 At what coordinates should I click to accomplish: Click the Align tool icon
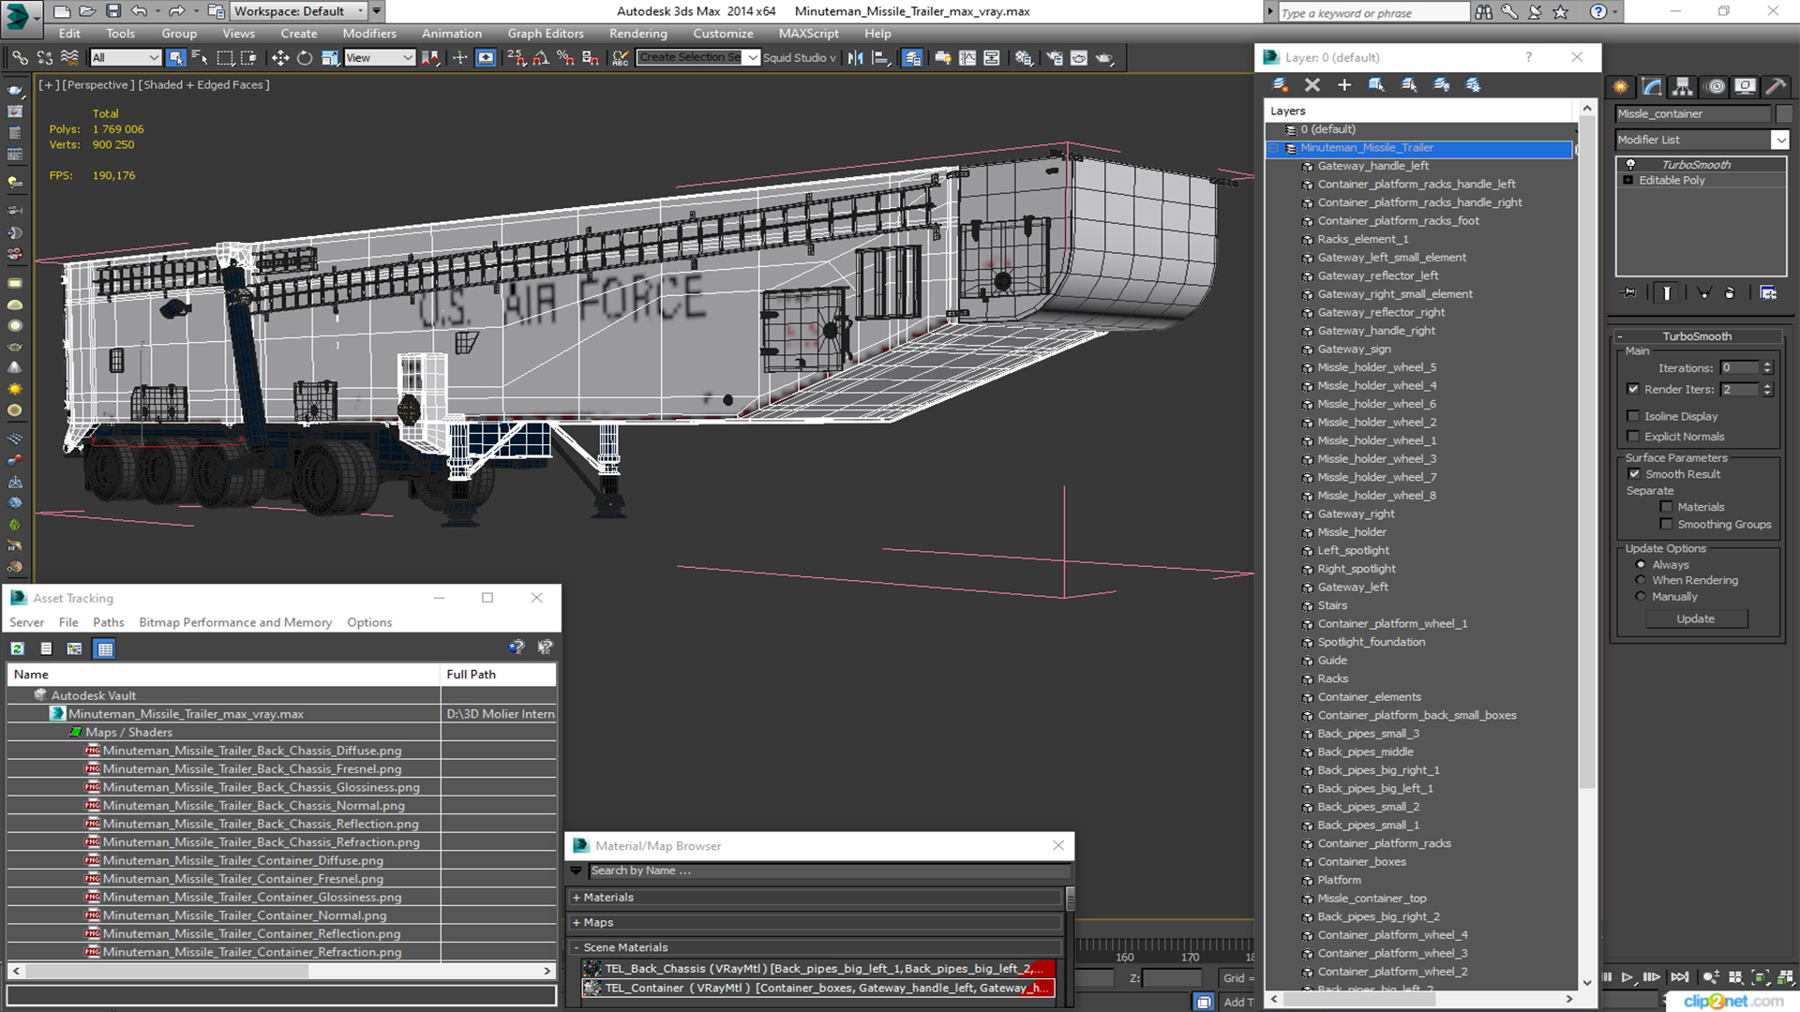(880, 58)
